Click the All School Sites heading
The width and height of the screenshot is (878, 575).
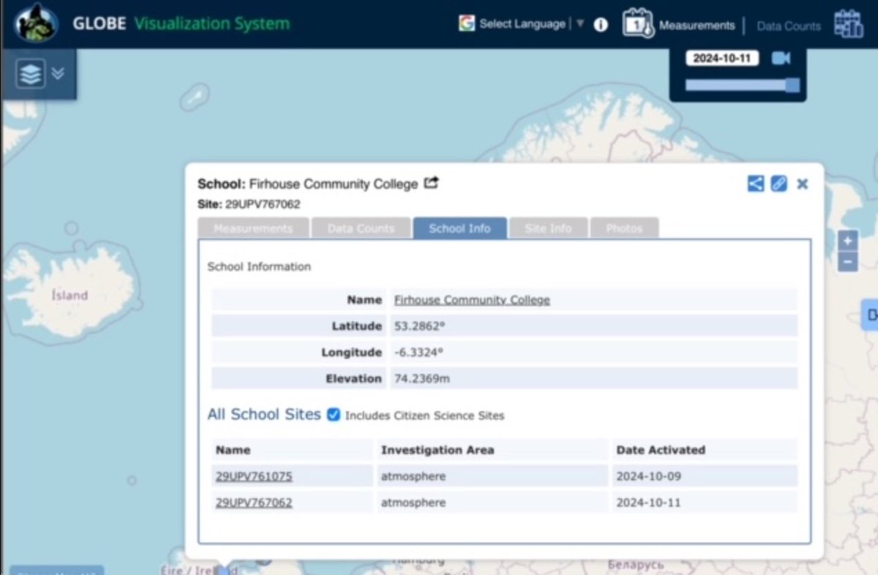(x=264, y=414)
